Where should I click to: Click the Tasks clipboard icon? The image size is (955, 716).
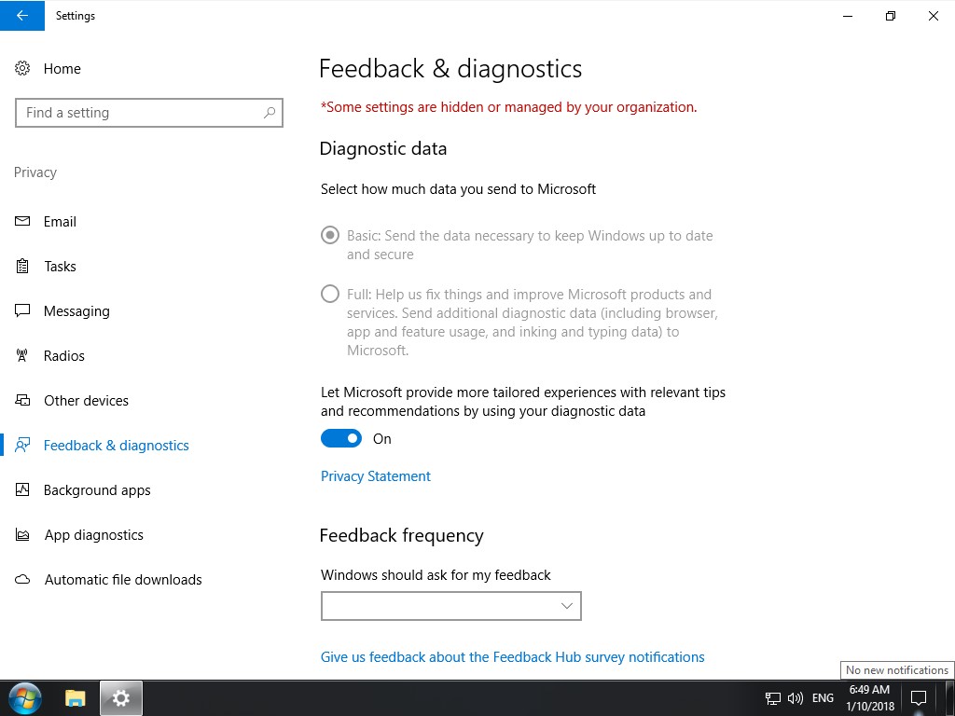[22, 266]
